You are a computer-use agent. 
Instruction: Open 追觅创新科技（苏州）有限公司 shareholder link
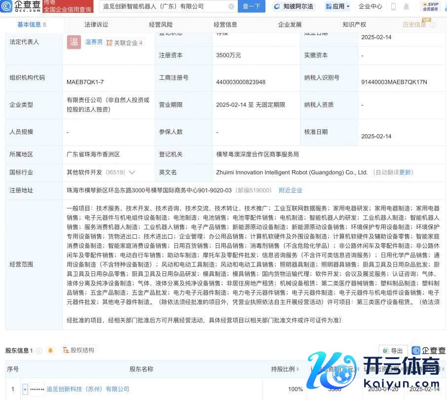tap(88, 389)
